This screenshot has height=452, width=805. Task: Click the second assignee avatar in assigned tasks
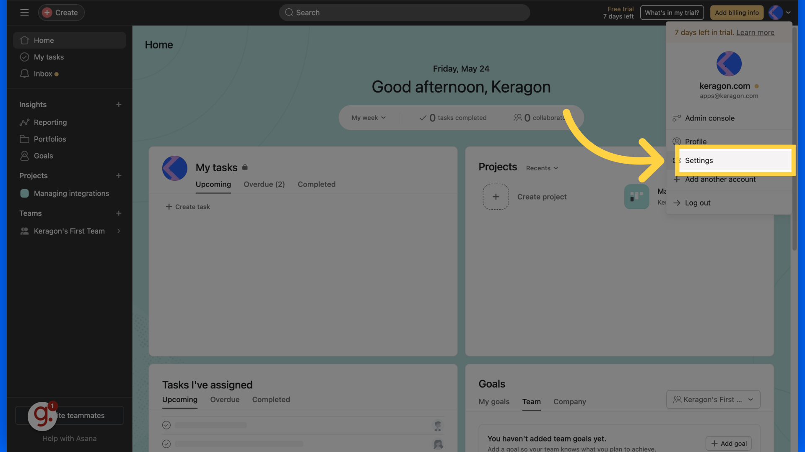click(x=438, y=444)
